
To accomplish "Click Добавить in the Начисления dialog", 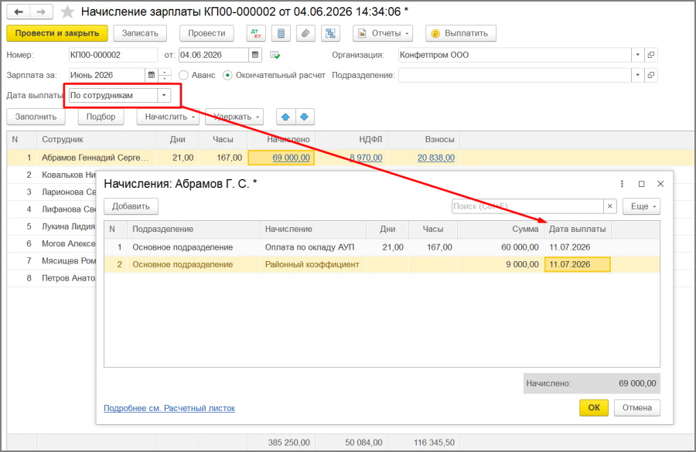I will [131, 206].
